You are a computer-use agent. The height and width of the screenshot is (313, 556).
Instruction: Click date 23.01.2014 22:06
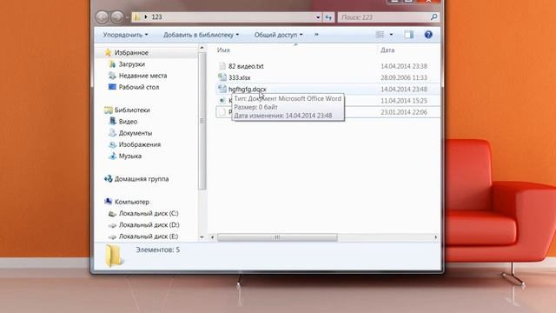click(404, 112)
